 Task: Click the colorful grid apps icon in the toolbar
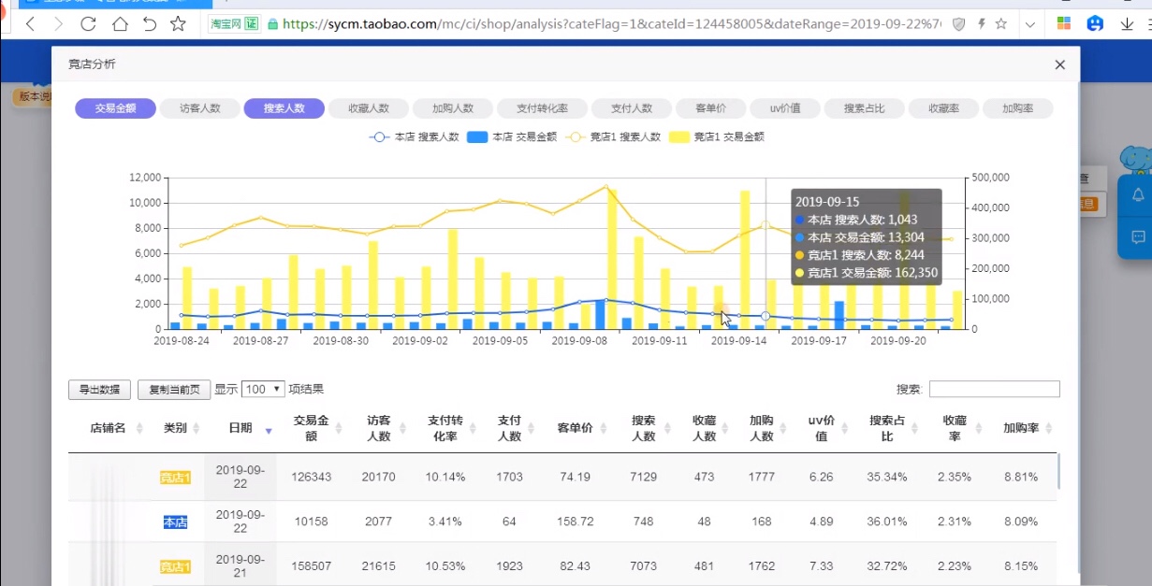(x=1063, y=21)
